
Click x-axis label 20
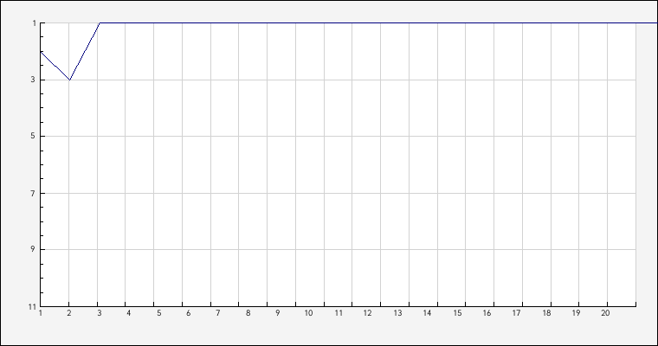coord(605,313)
